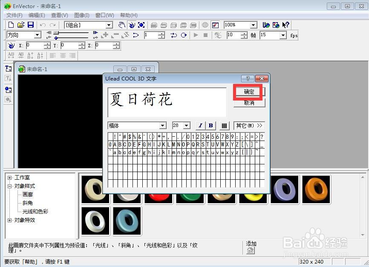Screen dimensions: 369x267
Task: Save the project with the floppy disk icon
Action: point(31,25)
